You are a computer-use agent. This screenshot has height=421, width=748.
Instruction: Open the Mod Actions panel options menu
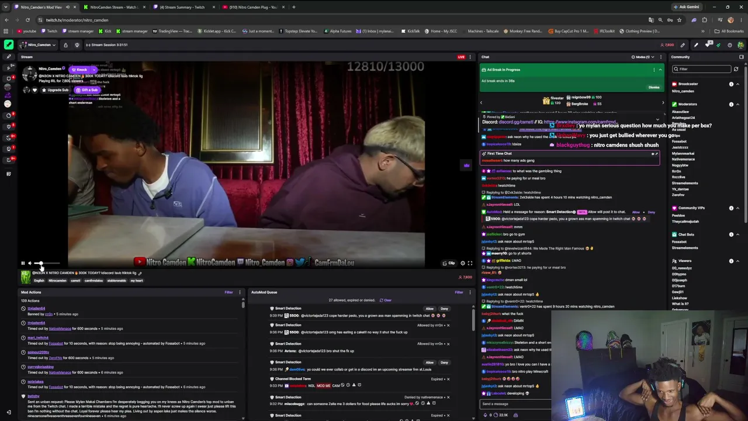point(240,292)
